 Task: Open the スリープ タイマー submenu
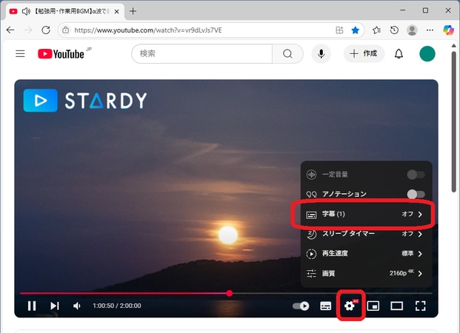point(366,234)
